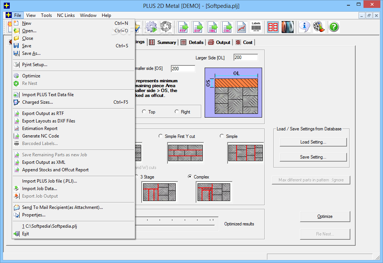
Task: Click the New file icon in File menu
Action: [17, 23]
